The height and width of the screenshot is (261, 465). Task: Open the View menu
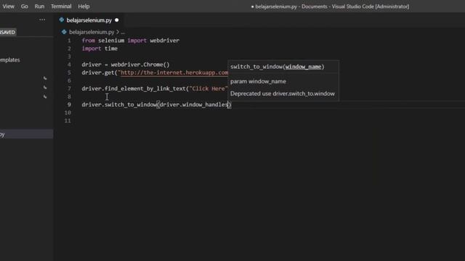point(8,7)
